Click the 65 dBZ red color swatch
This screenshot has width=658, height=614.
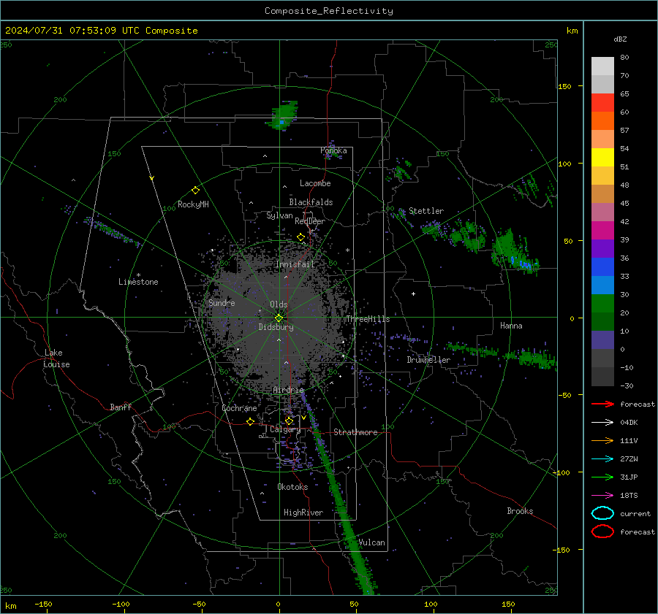[602, 102]
